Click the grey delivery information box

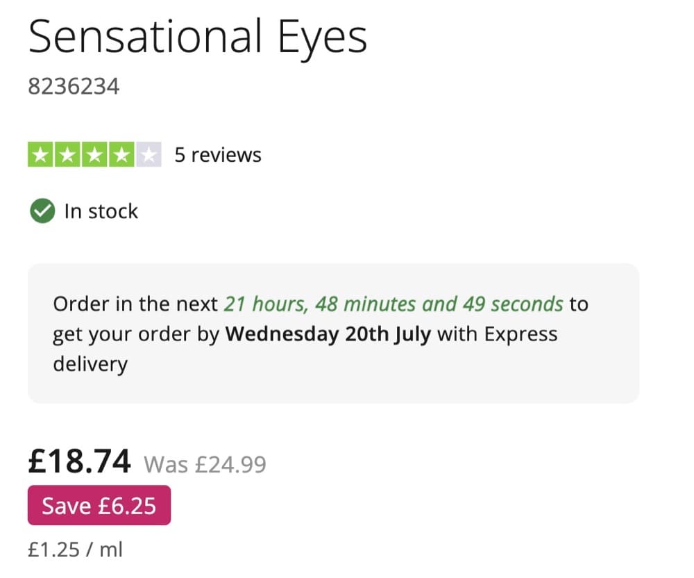(x=333, y=333)
